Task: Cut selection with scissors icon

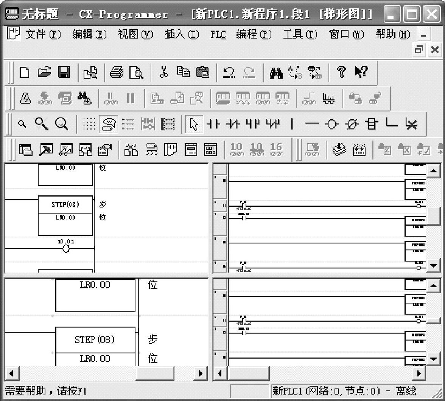Action: pyautogui.click(x=164, y=72)
